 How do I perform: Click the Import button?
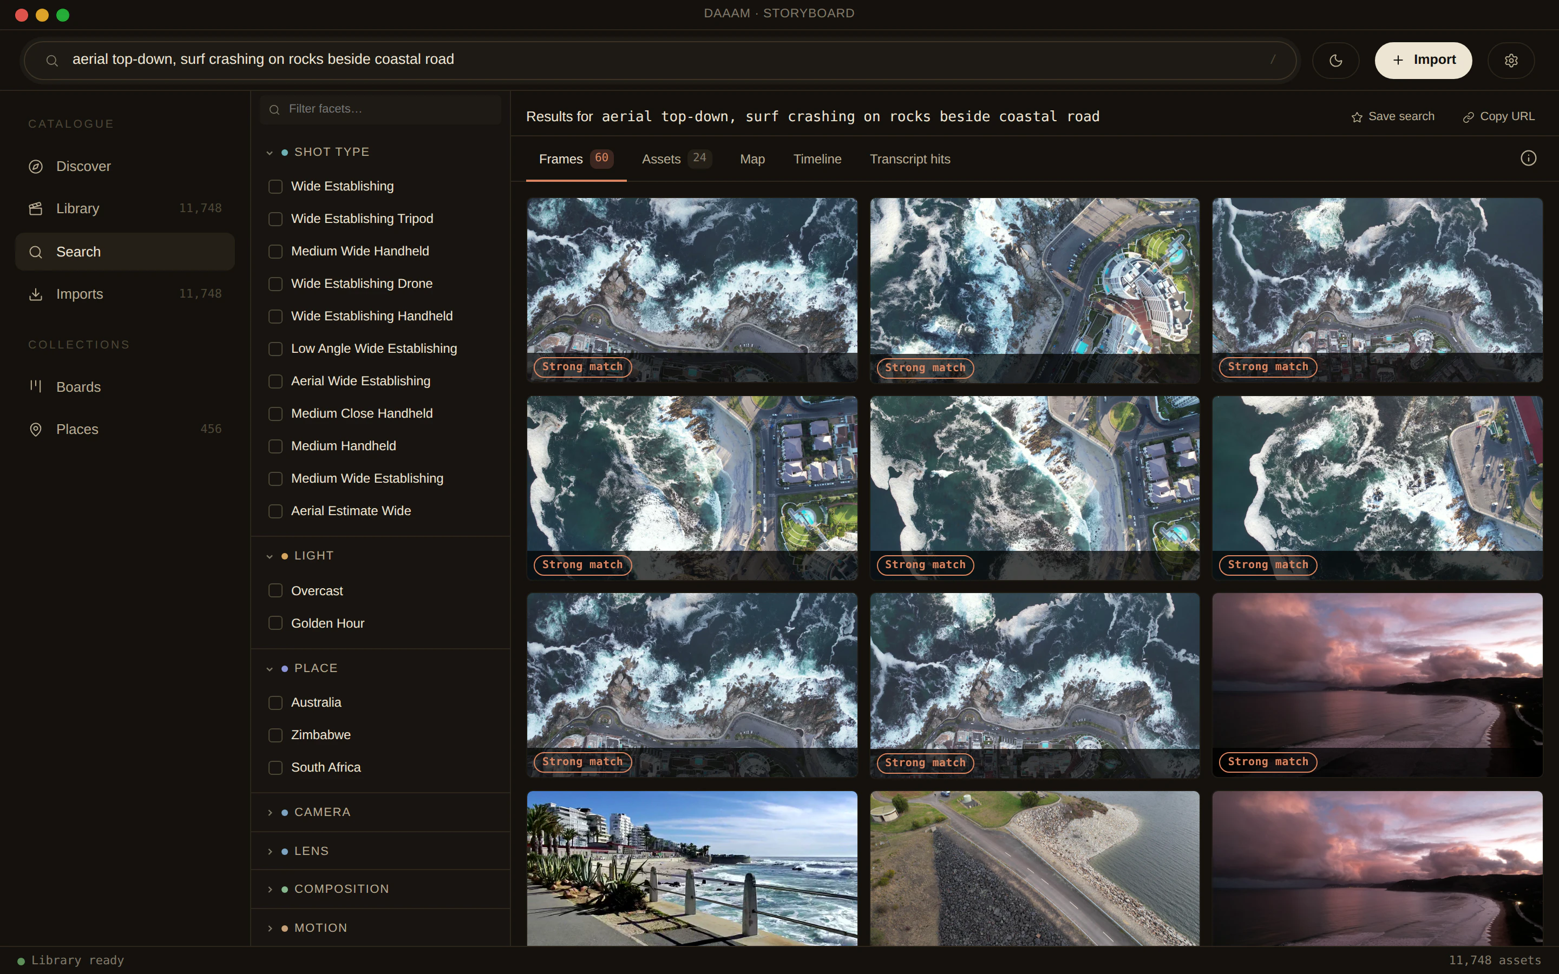[1423, 61]
